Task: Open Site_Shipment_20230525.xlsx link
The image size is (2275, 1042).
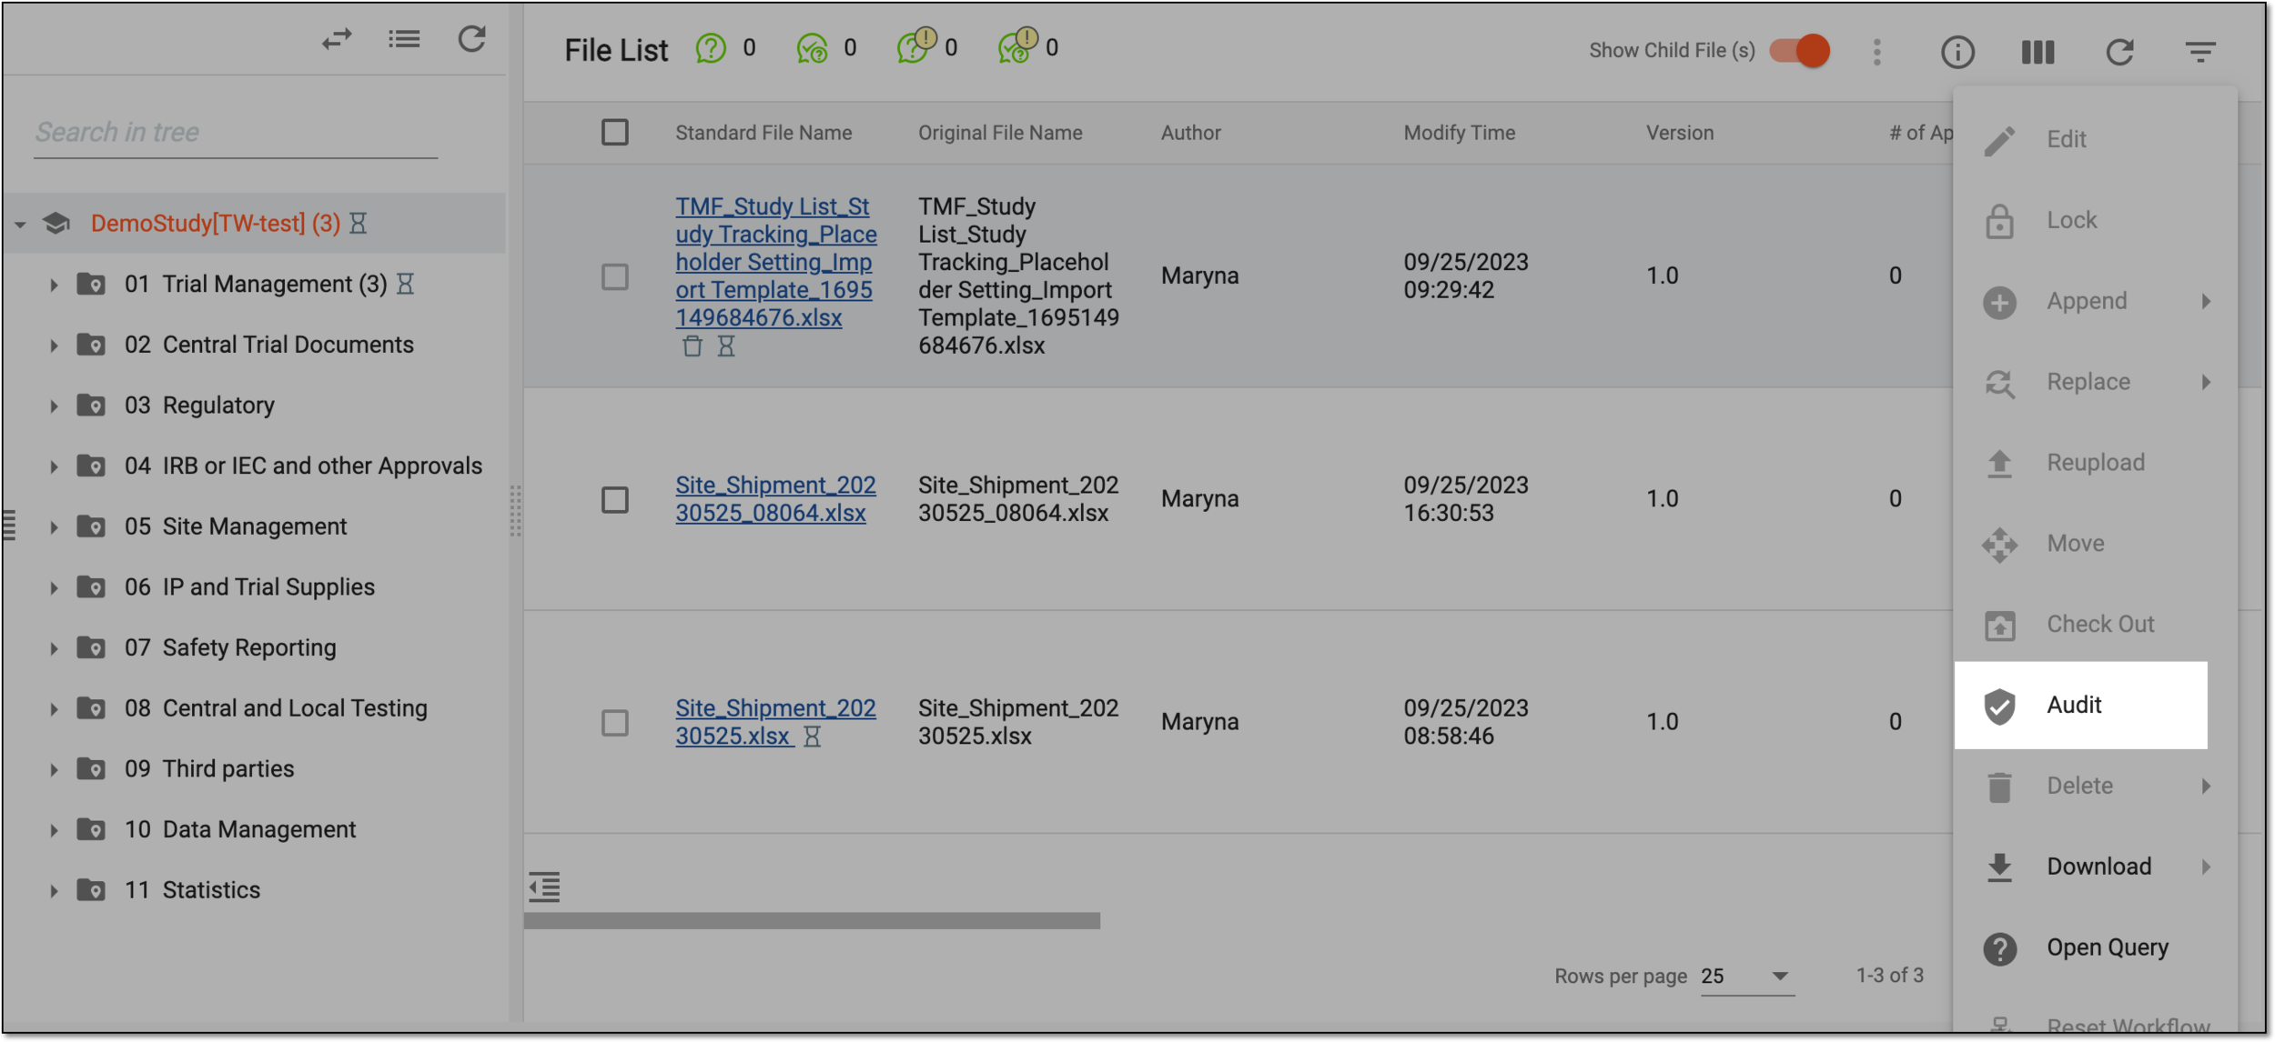Action: 775,722
